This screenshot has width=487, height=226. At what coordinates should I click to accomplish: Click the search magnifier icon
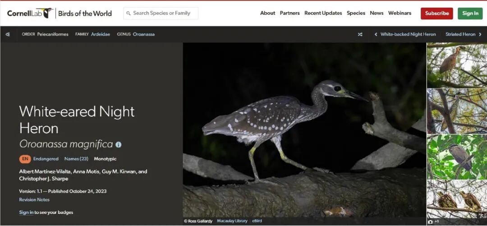pos(129,14)
